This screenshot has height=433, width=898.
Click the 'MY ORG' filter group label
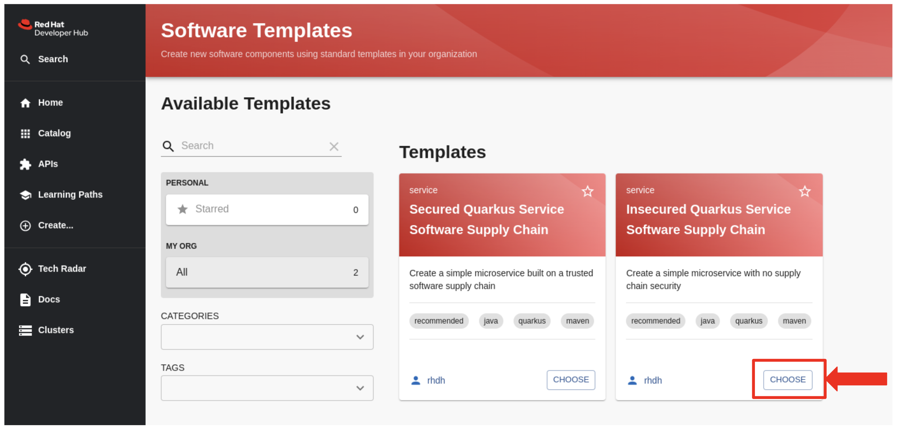pyautogui.click(x=181, y=246)
